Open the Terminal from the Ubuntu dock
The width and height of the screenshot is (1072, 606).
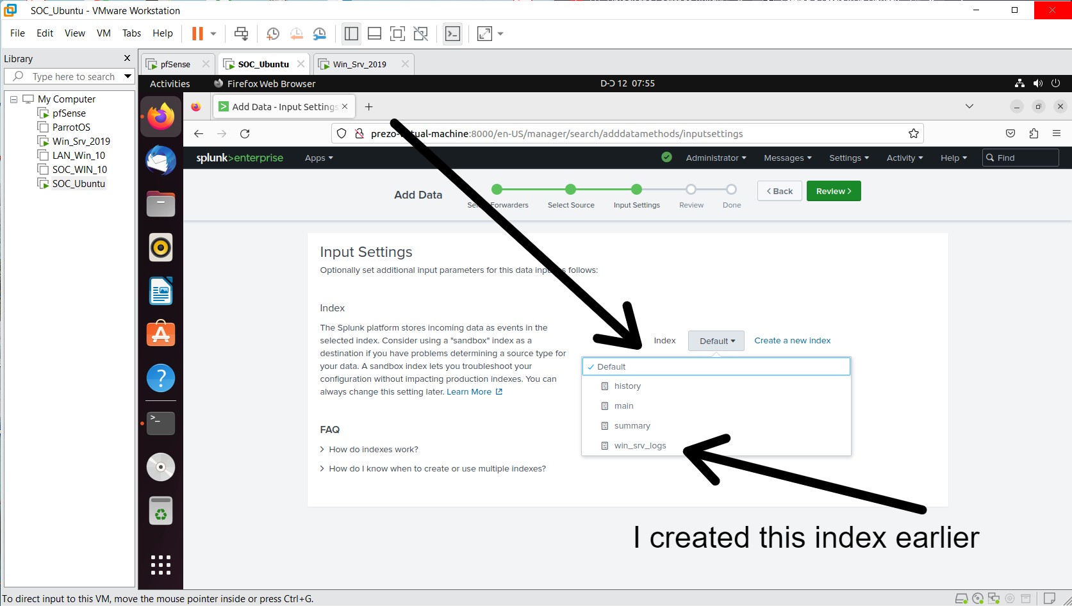[161, 423]
